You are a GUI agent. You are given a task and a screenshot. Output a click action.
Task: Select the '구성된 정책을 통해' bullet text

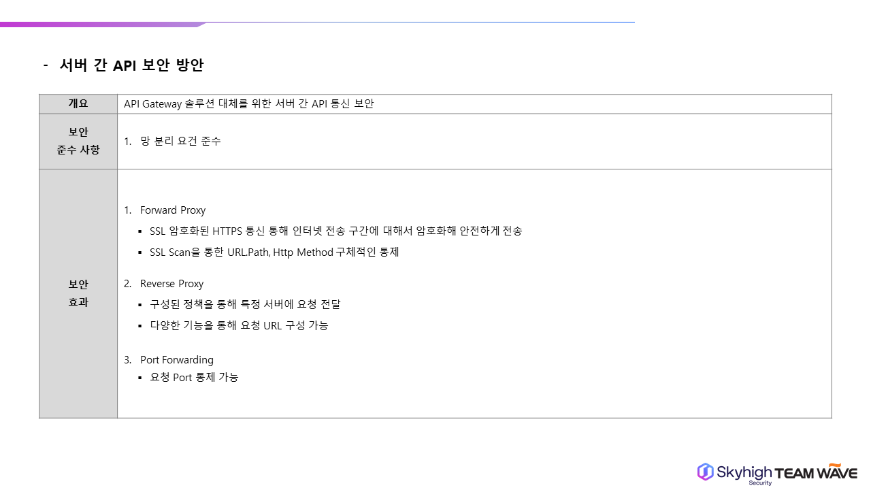click(x=245, y=304)
